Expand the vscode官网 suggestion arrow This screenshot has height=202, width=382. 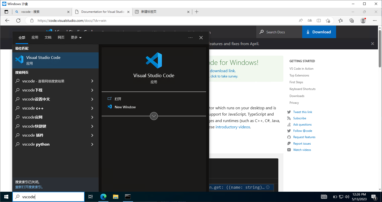click(x=92, y=117)
